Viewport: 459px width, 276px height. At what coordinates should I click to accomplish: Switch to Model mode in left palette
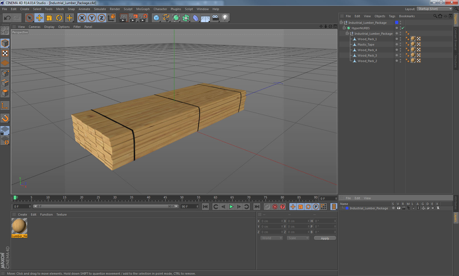tap(5, 43)
